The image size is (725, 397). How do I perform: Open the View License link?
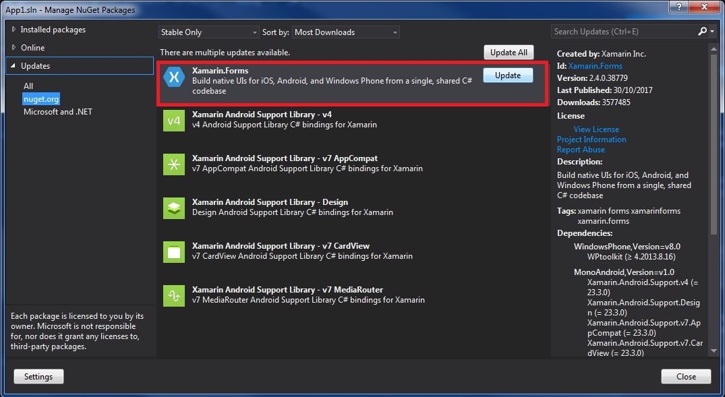click(596, 129)
